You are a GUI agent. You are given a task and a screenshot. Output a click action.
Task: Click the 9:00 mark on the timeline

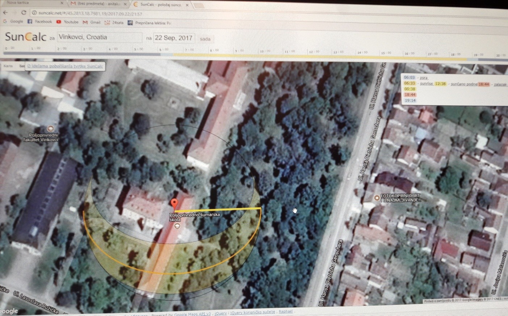239,51
